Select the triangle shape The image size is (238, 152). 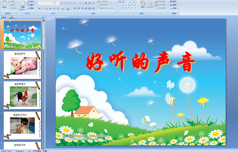click(x=123, y=5)
